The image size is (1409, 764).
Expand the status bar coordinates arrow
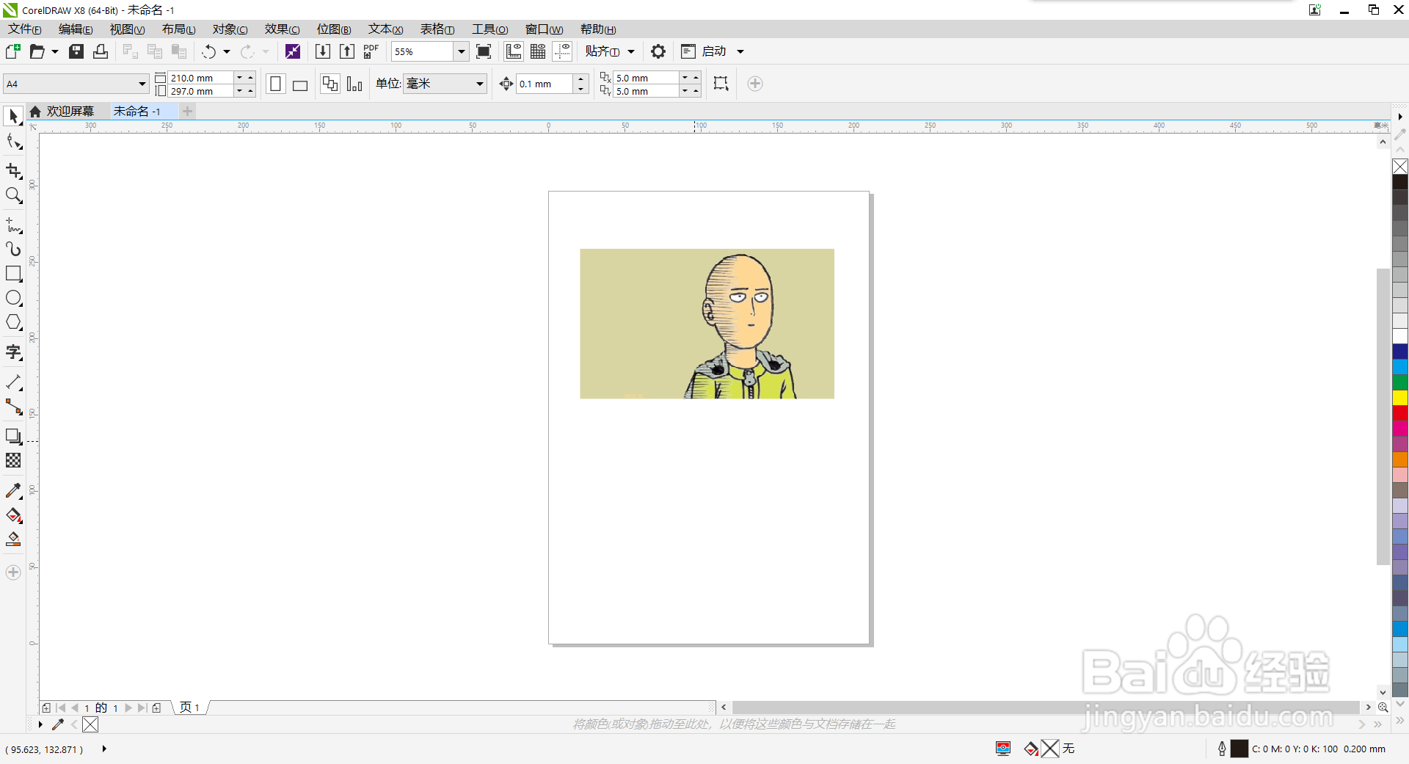pos(103,749)
